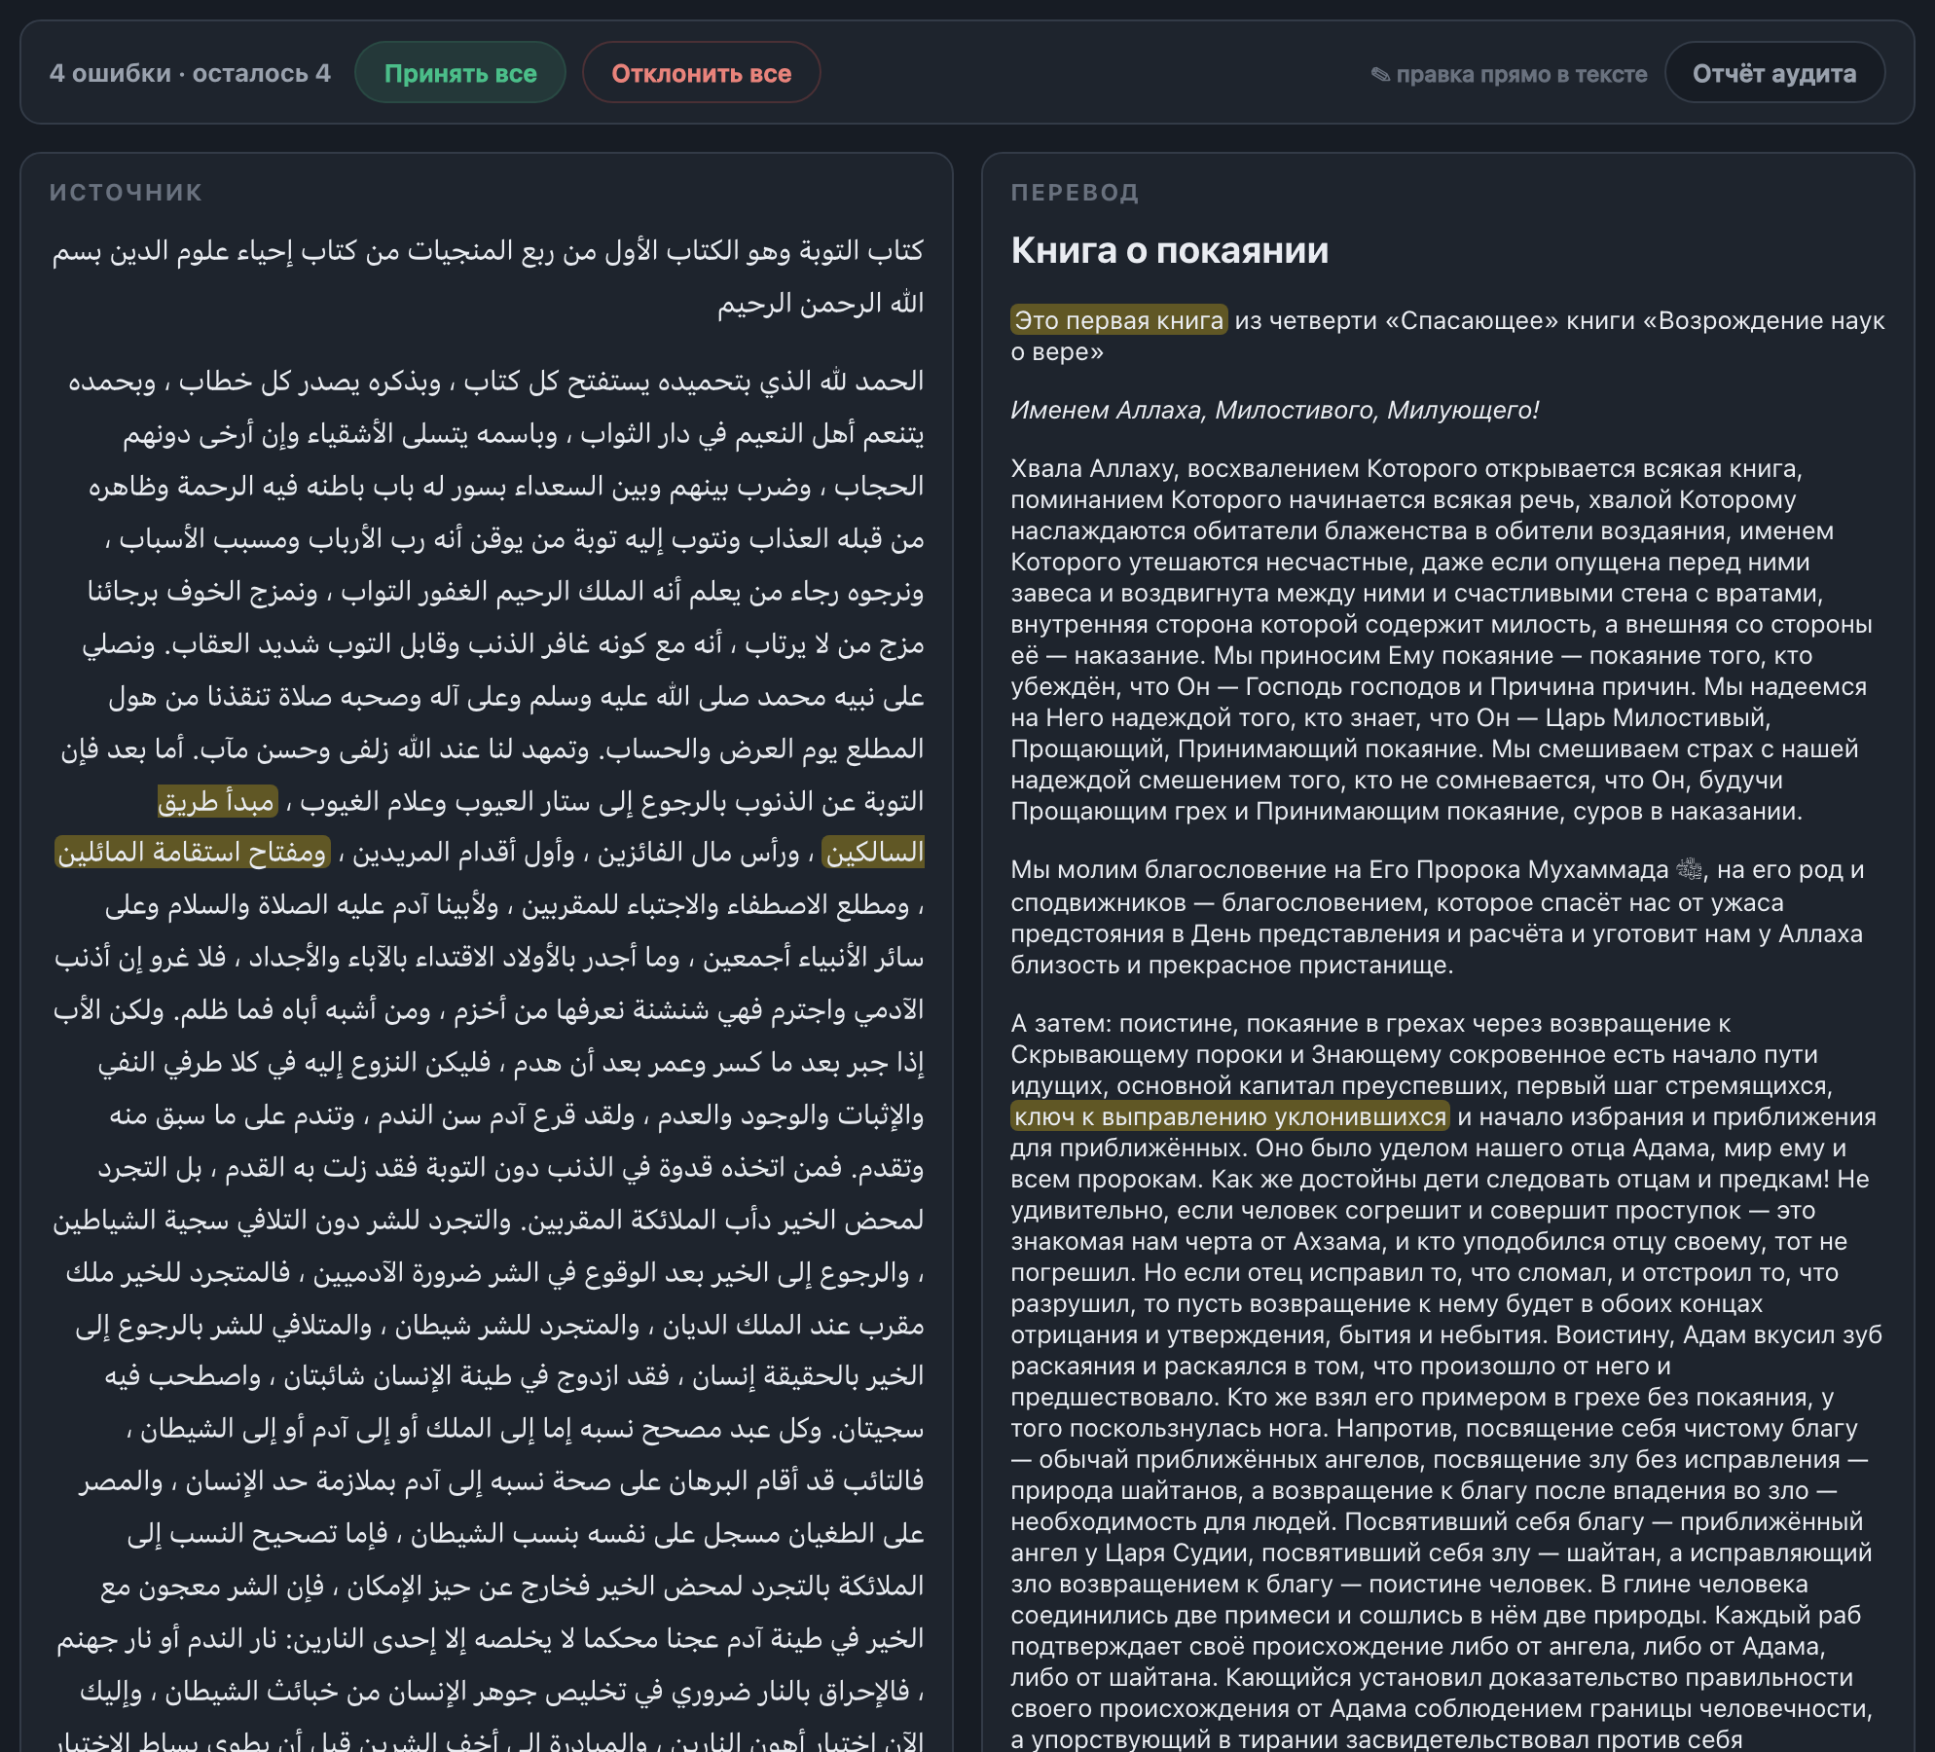Click the pencil «правка прямо в тексте» hint
The width and height of the screenshot is (1935, 1752).
tap(1509, 74)
